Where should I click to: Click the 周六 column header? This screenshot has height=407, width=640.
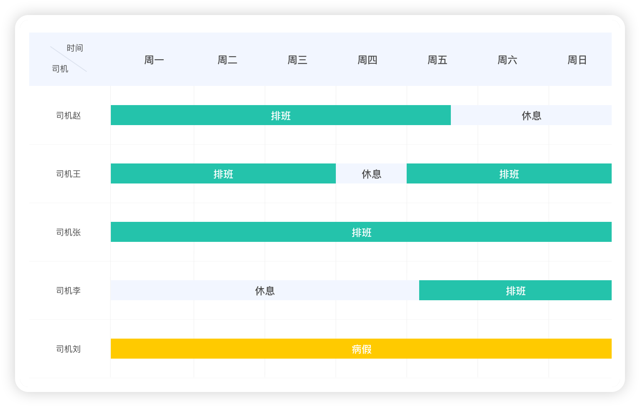tap(507, 60)
